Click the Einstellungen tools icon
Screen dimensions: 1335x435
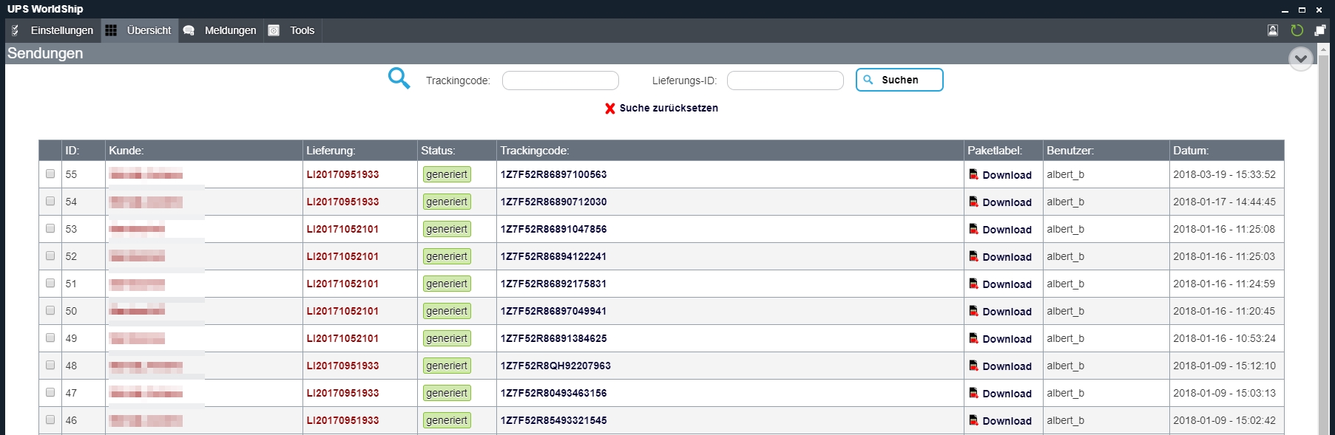coord(16,30)
